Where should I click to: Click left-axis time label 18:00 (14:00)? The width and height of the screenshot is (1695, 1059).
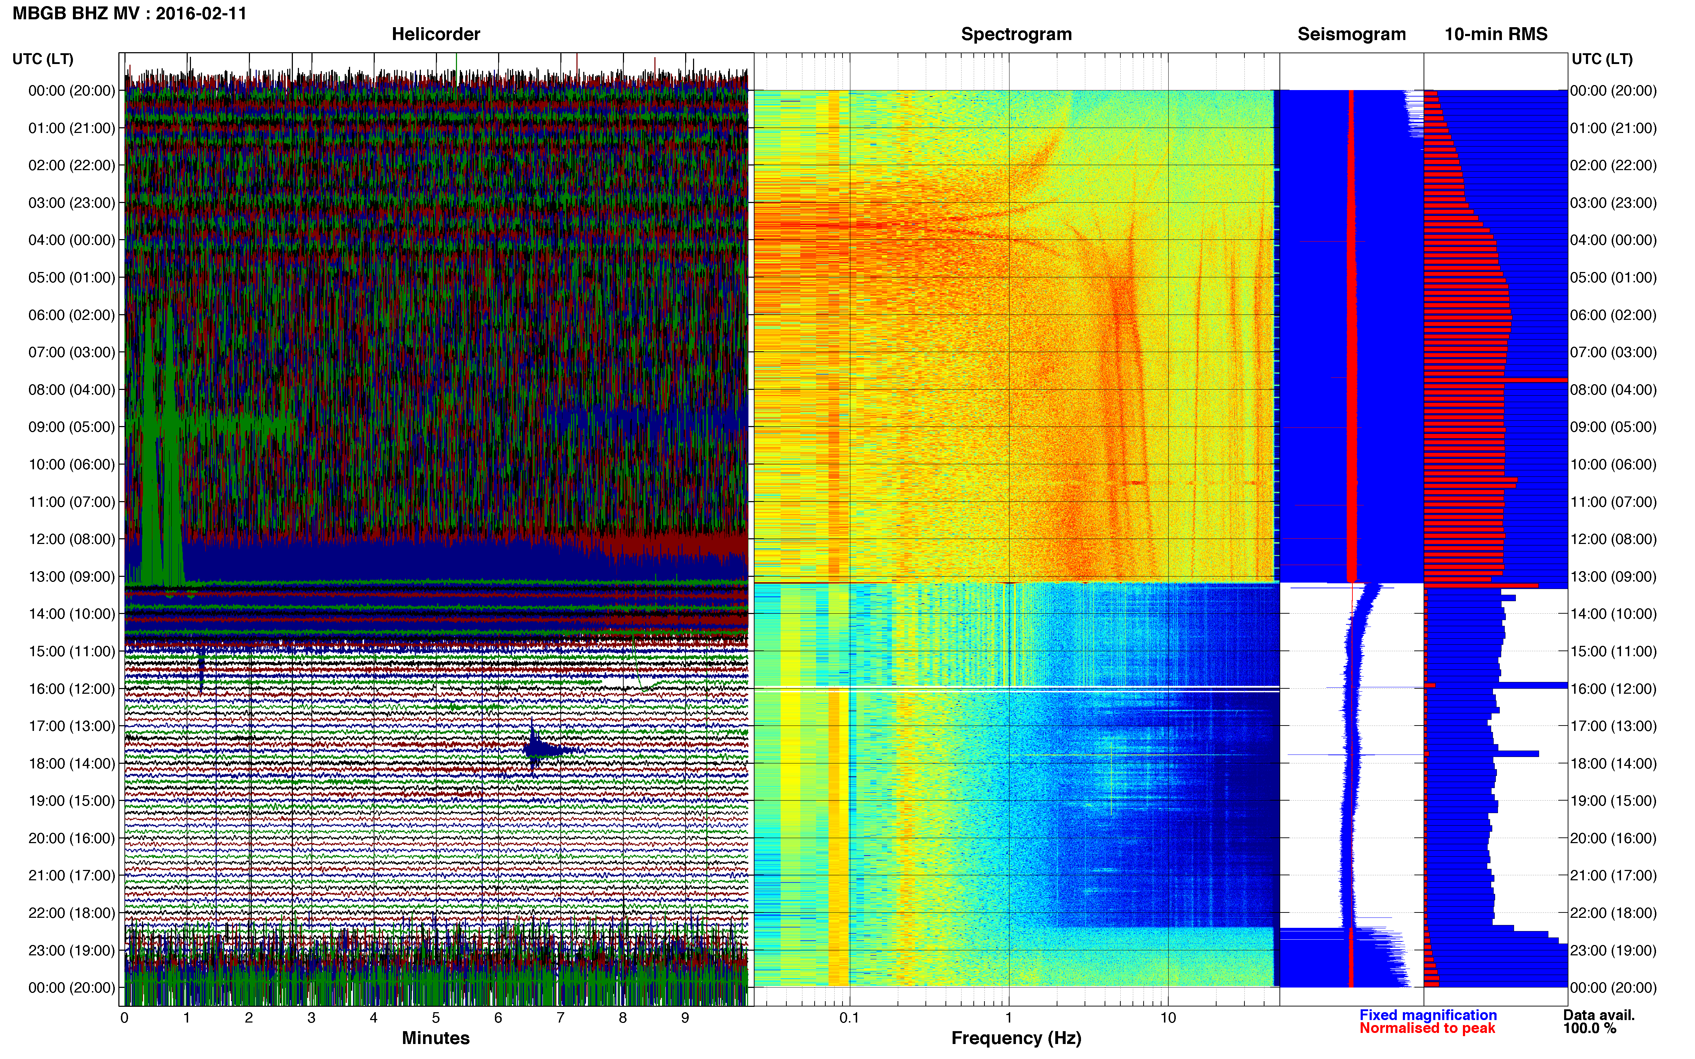point(72,763)
